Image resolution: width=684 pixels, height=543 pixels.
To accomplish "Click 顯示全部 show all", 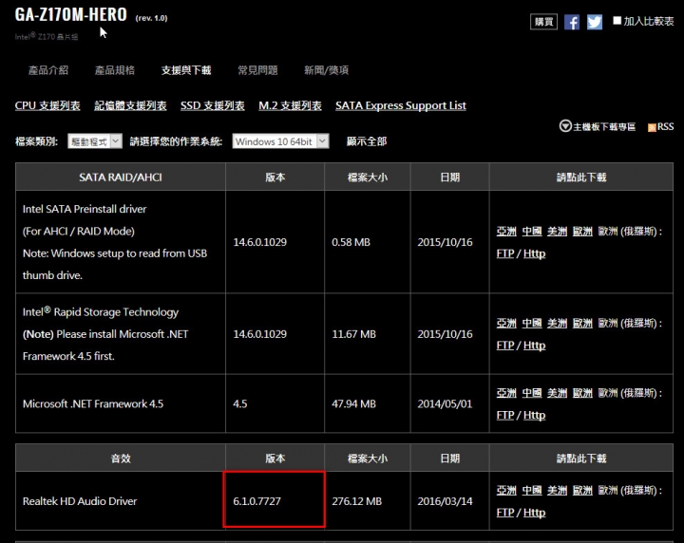I will (x=367, y=141).
